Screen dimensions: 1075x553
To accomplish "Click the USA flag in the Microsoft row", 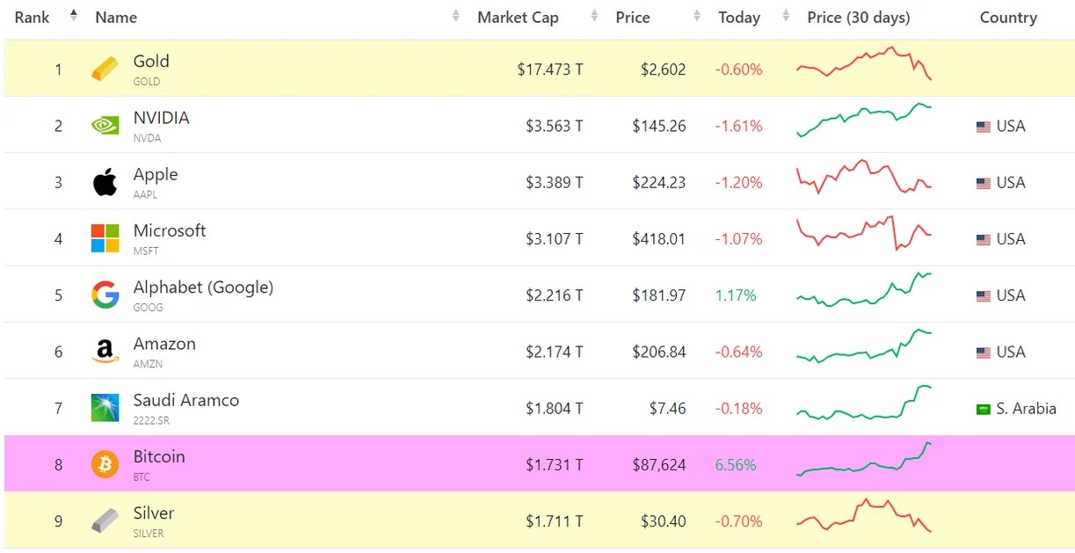I will pyautogui.click(x=984, y=239).
